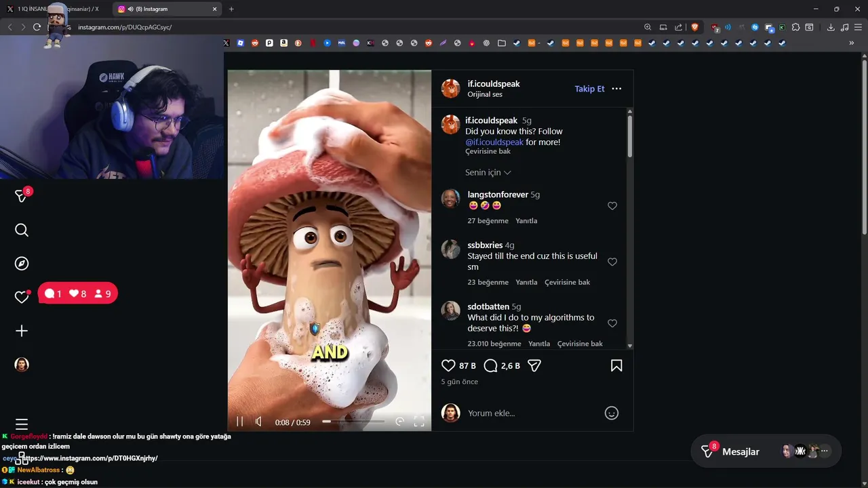Open comment icon under the post

(x=491, y=366)
